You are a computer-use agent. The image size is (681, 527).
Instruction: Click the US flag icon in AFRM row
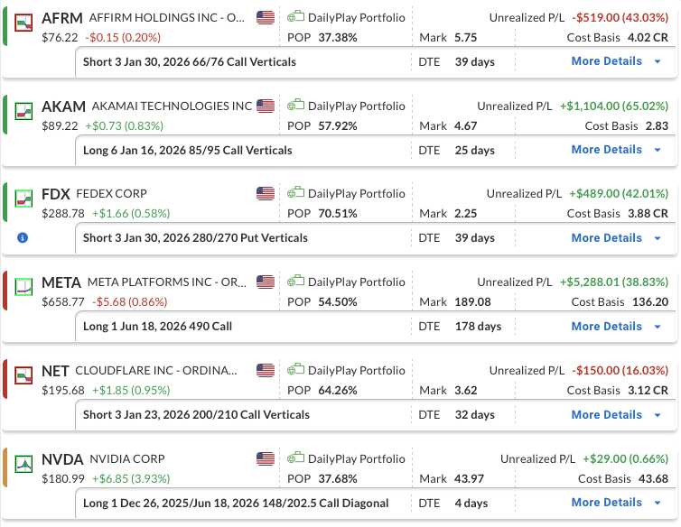[265, 18]
